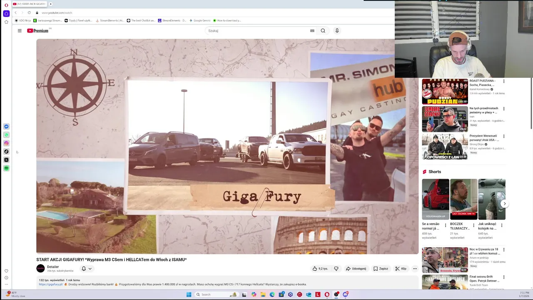Open a new tab with the plus button
This screenshot has width=533, height=300.
tap(50, 4)
